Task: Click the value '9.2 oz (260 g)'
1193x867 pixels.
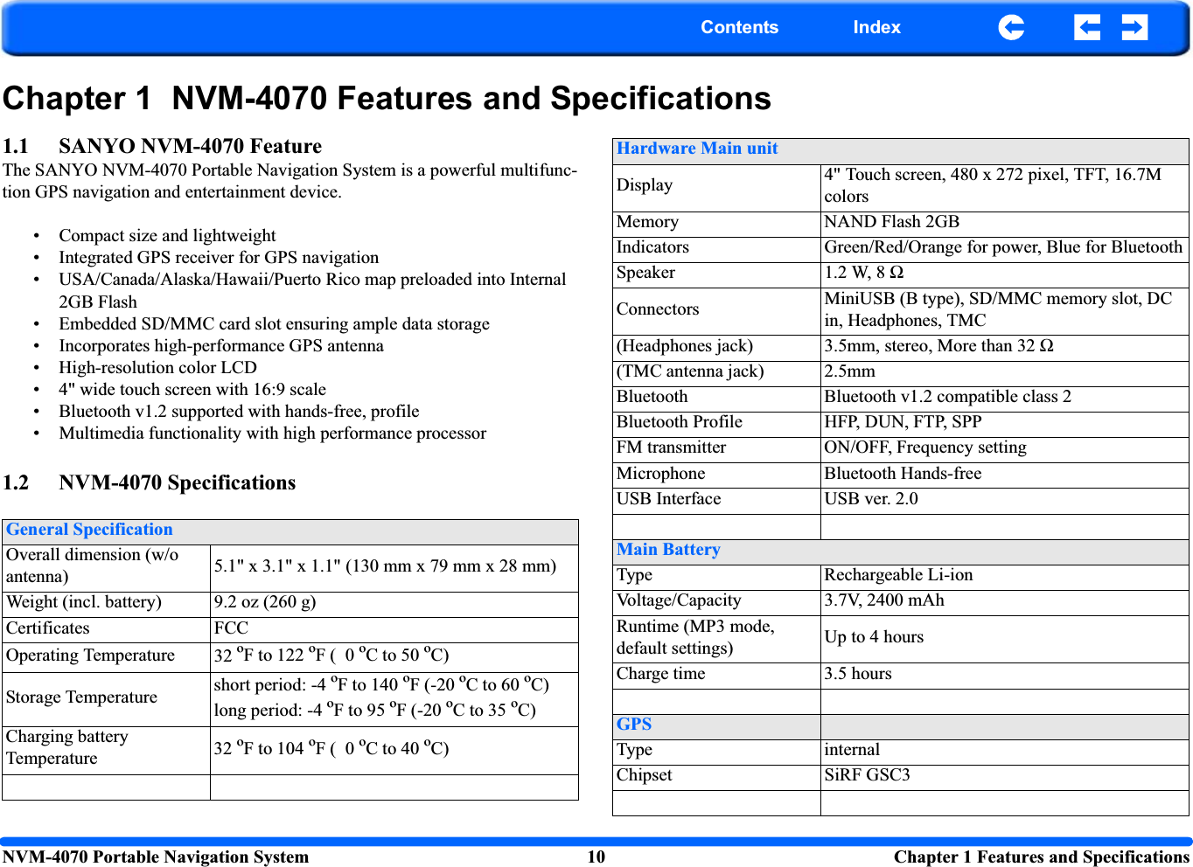Action: click(265, 602)
